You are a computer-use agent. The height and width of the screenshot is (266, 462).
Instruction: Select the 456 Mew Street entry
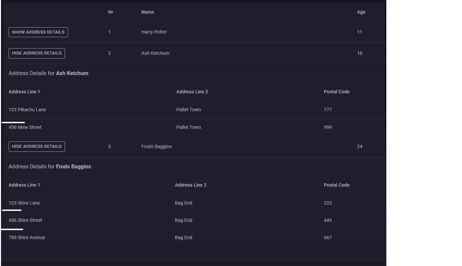[25, 127]
